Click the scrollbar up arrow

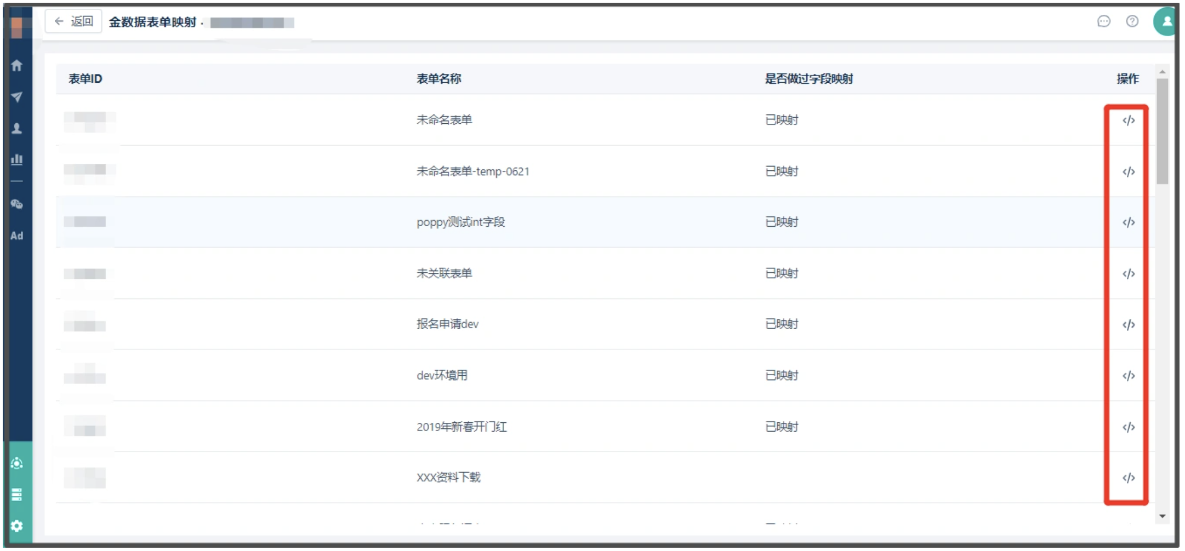point(1162,72)
